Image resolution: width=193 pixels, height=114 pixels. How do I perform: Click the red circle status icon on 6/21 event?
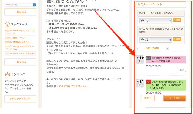pos(148,82)
